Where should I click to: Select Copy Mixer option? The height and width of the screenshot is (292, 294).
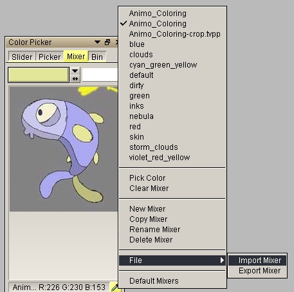172,219
